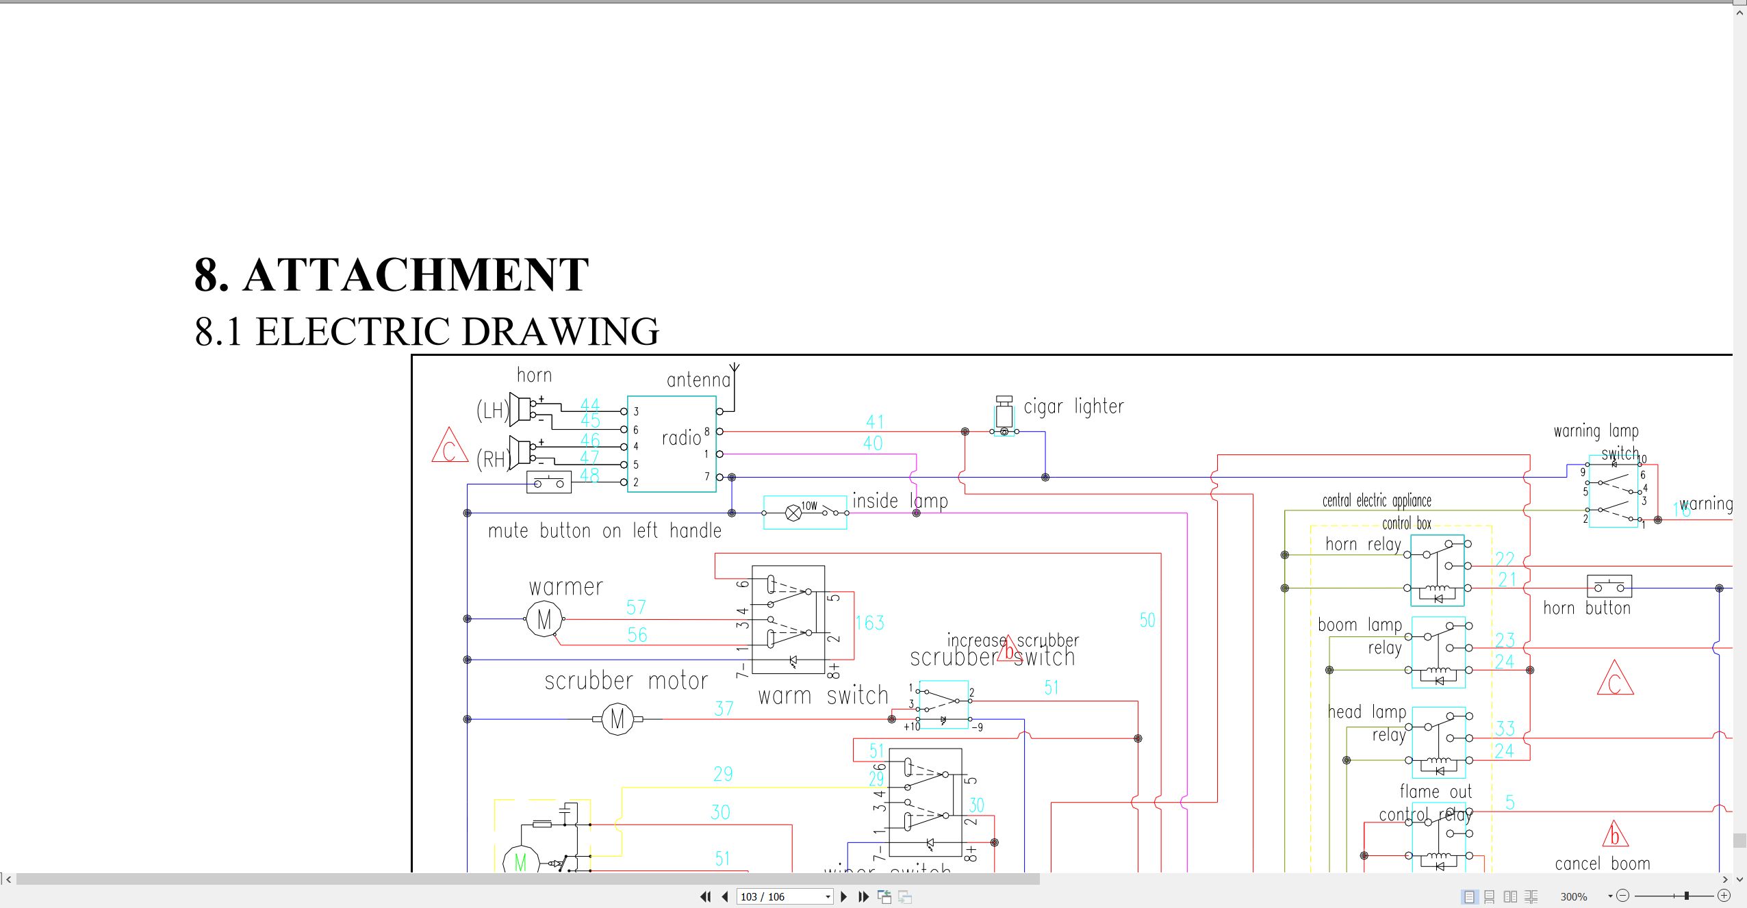Viewport: 1747px width, 908px height.
Task: Click 'mute button on left handle' text
Action: coord(604,531)
